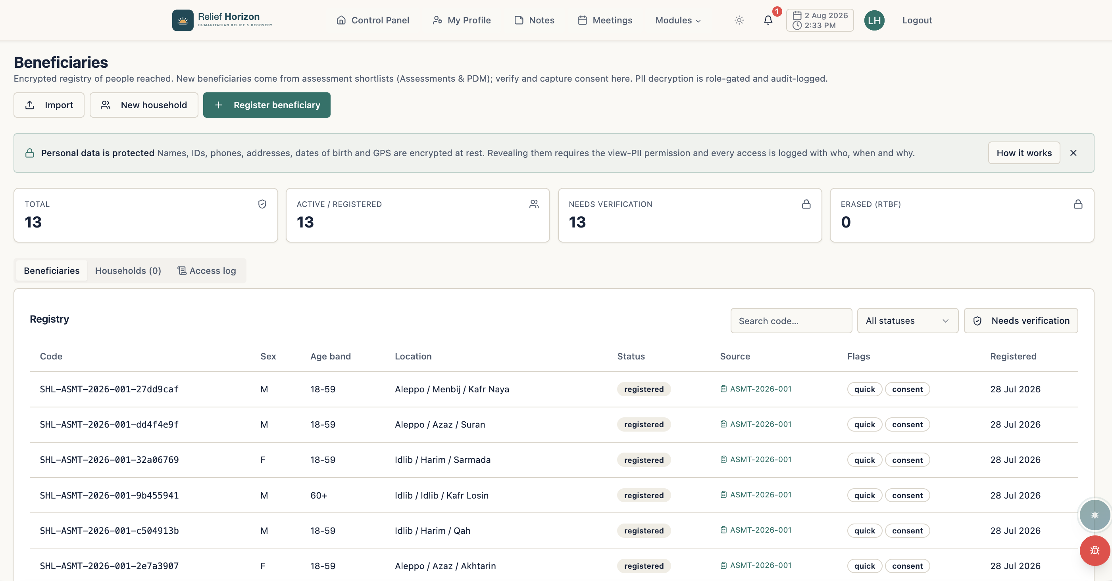
Task: Toggle the Needs verification filter
Action: (x=1020, y=321)
